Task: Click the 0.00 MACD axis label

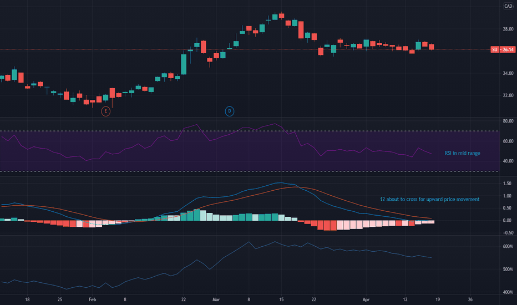Action: tap(508, 220)
